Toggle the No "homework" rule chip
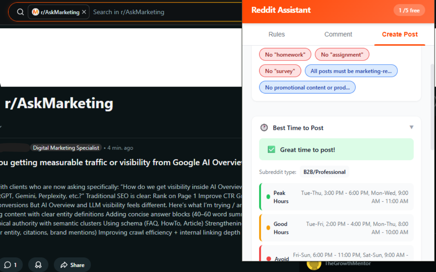This screenshot has height=272, width=436. pyautogui.click(x=285, y=54)
